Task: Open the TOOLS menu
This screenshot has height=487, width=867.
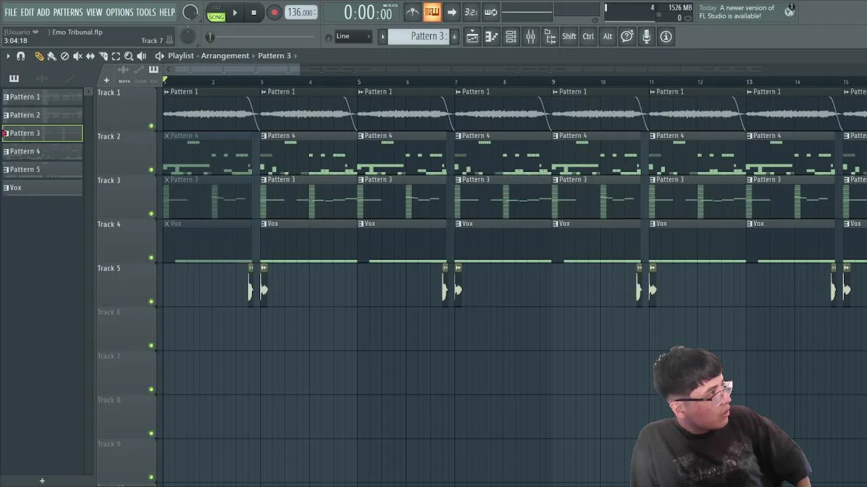Action: pos(146,12)
